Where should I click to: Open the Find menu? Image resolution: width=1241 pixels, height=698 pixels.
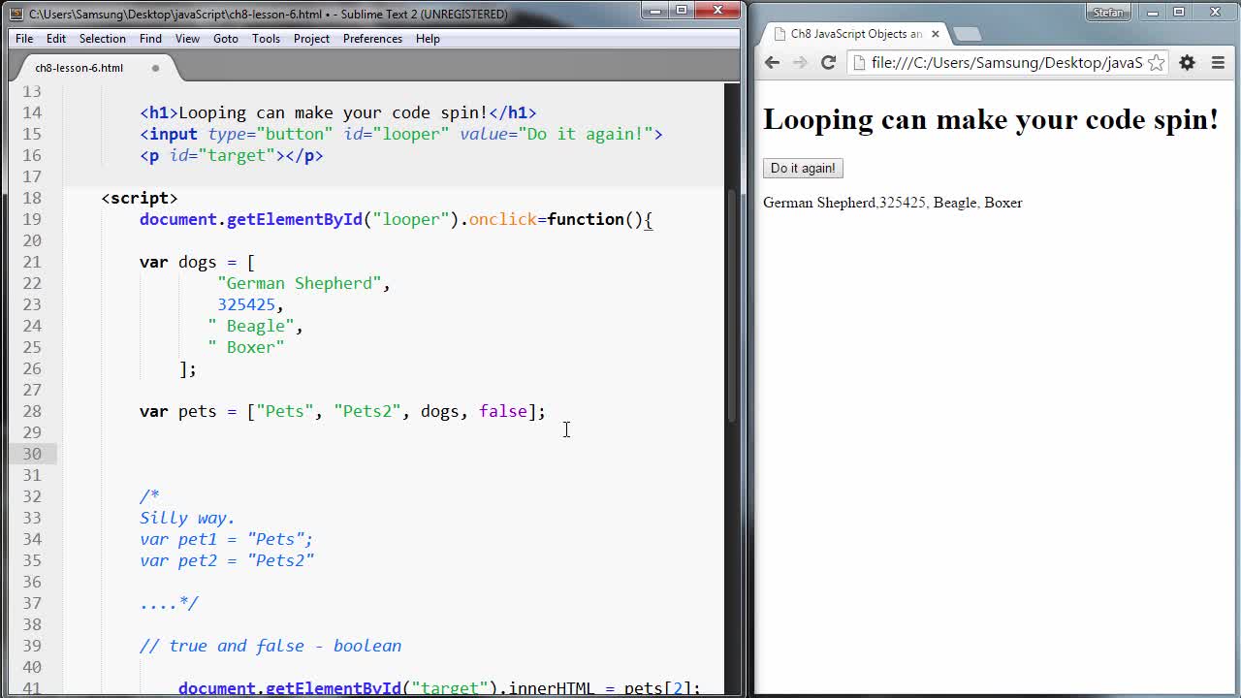150,39
